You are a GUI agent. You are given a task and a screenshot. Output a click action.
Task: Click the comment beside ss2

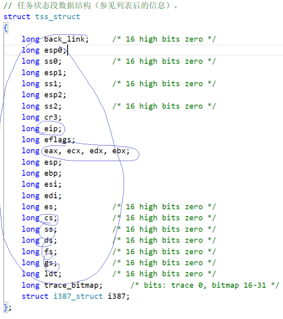(x=164, y=106)
